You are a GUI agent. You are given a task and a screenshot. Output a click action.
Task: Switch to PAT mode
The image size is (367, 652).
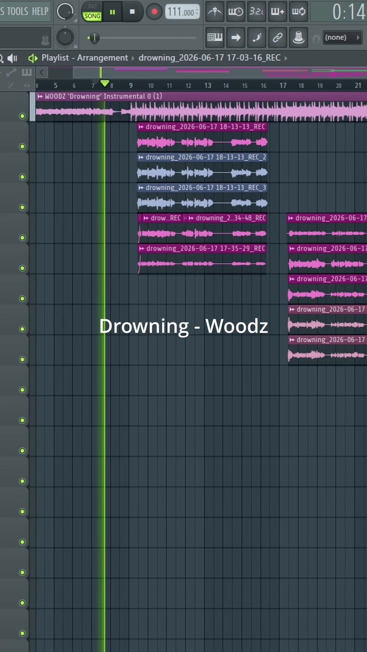[92, 6]
